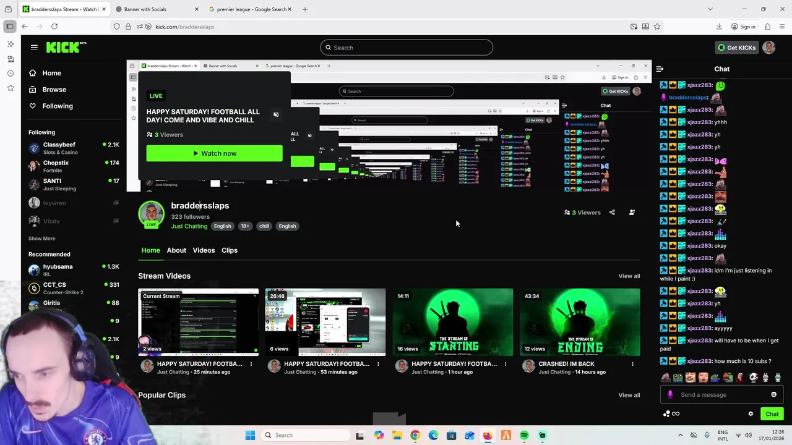Switch to the About tab
Image resolution: width=792 pixels, height=445 pixels.
(176, 250)
